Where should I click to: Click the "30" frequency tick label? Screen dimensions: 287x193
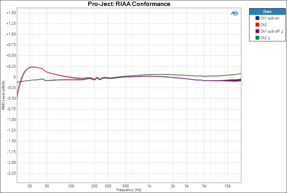(30, 186)
